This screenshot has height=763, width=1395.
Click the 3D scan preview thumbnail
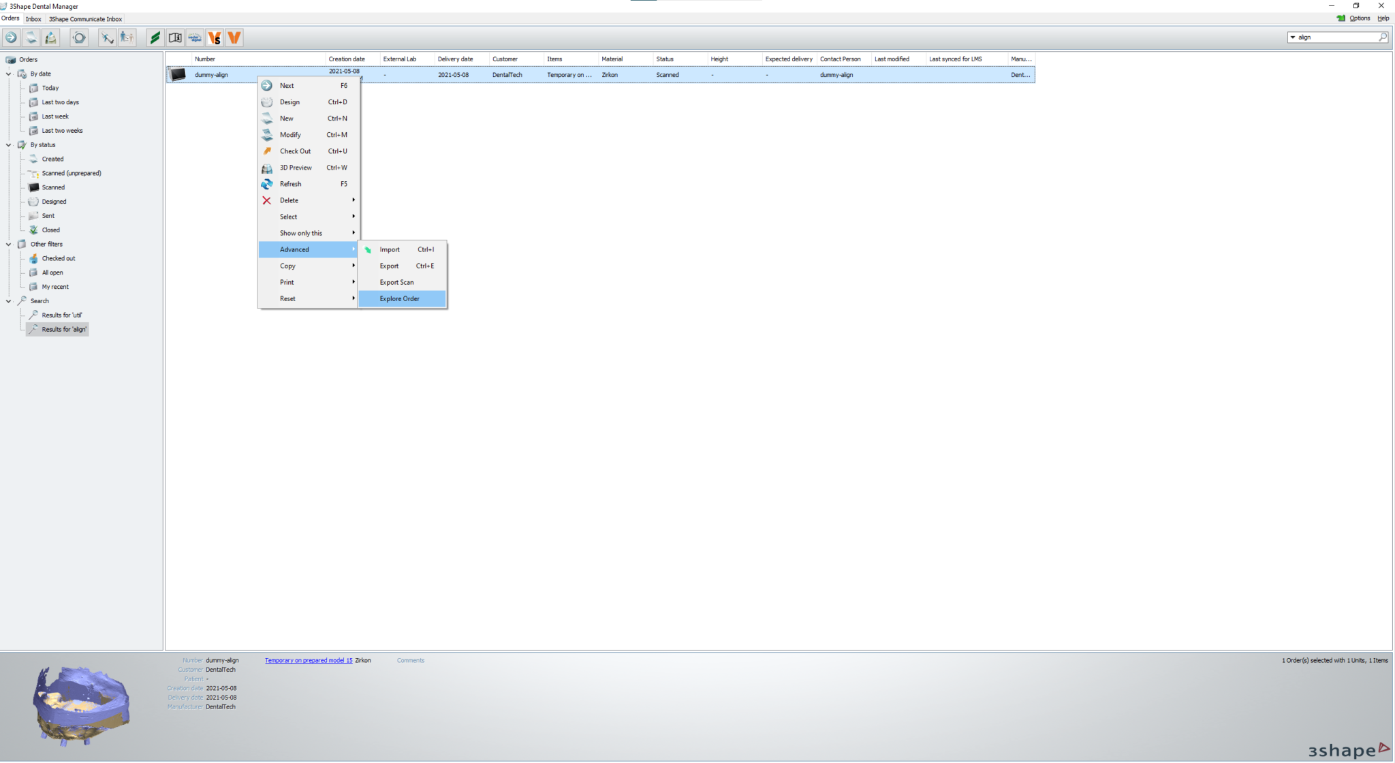[82, 706]
